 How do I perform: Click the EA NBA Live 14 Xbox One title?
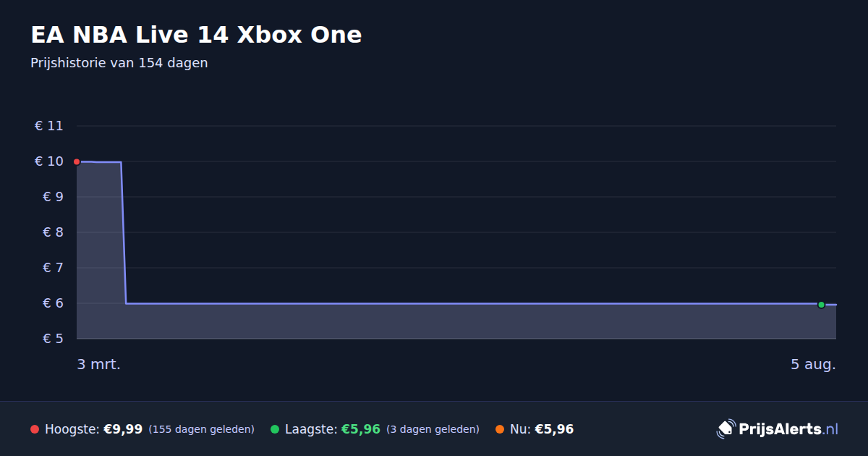(196, 34)
